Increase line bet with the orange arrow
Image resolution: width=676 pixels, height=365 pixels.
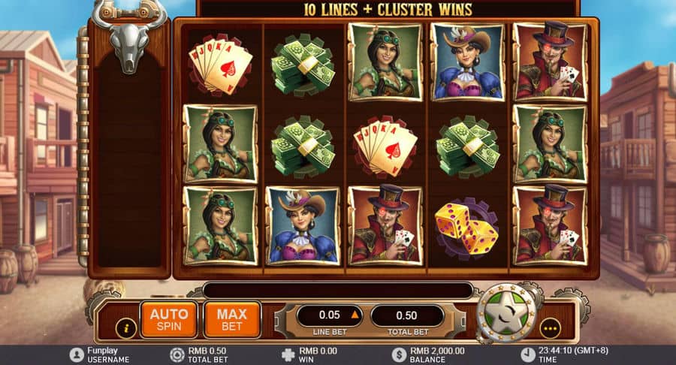pyautogui.click(x=355, y=315)
